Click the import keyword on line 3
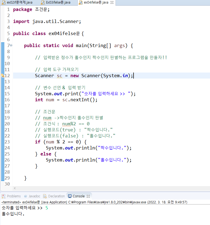210x225 pixels. (21, 22)
